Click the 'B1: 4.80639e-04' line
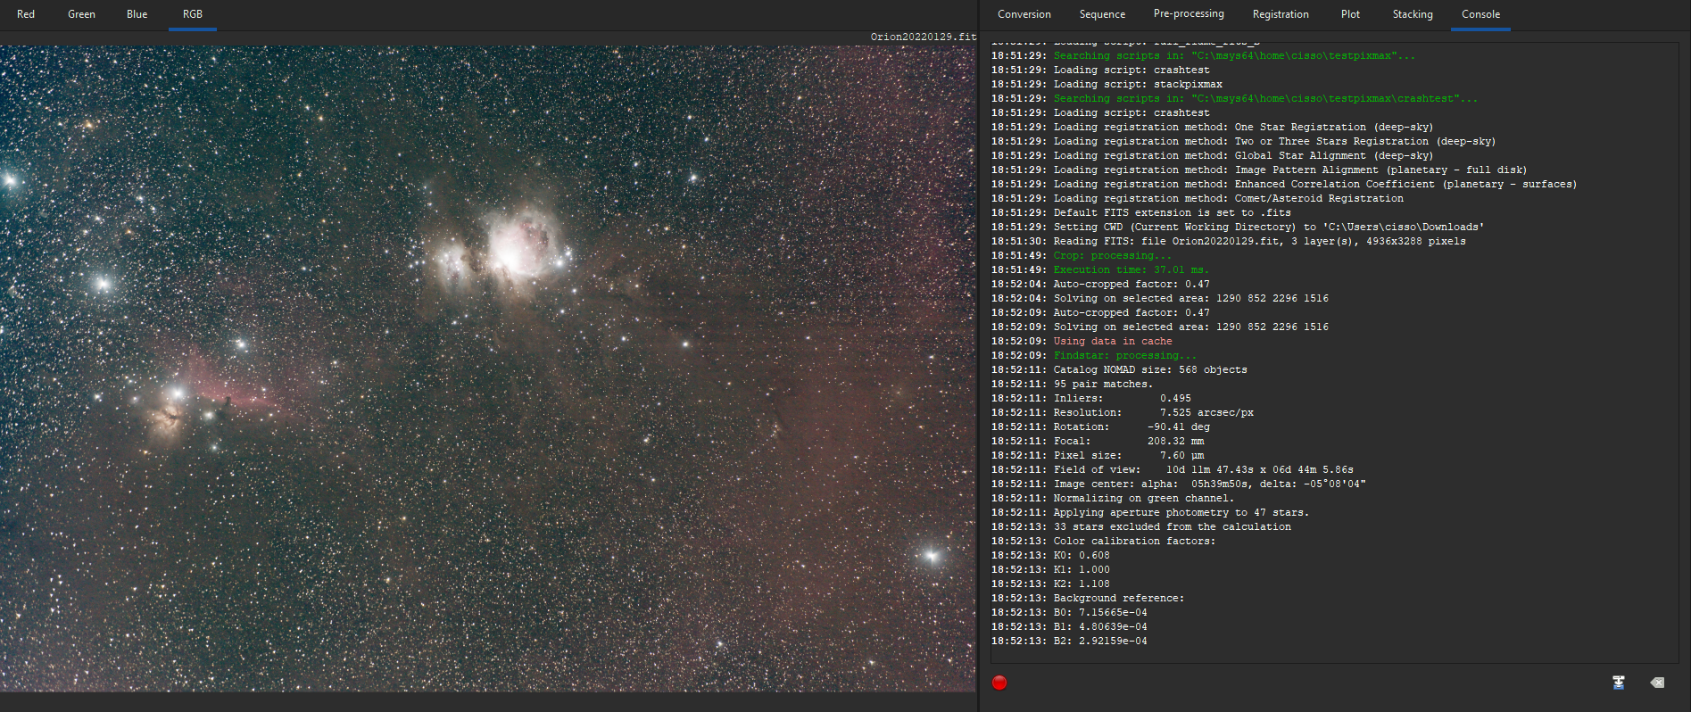The image size is (1691, 712). pos(1069,627)
